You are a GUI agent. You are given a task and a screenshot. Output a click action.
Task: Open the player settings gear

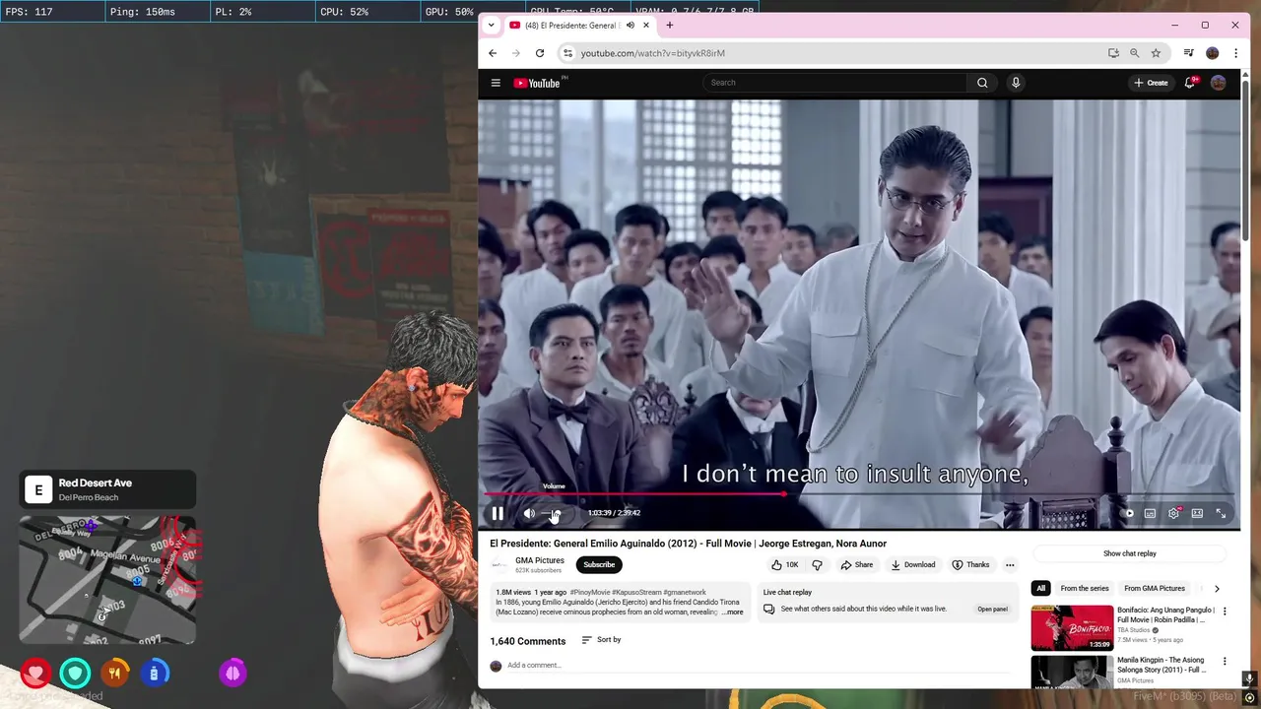coord(1173,513)
